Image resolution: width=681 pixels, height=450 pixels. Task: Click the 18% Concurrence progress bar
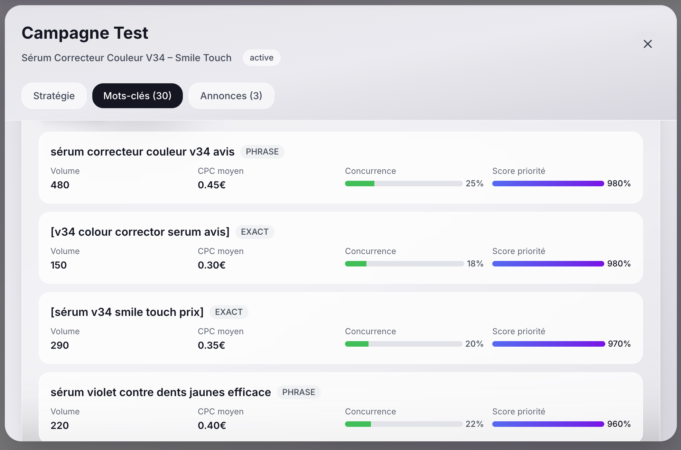404,264
